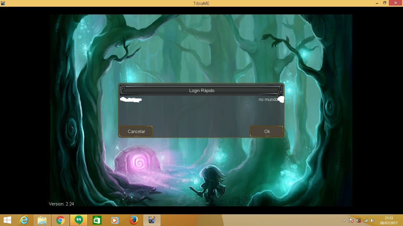Open File Explorer from the taskbar
403x226 pixels.
coord(42,220)
